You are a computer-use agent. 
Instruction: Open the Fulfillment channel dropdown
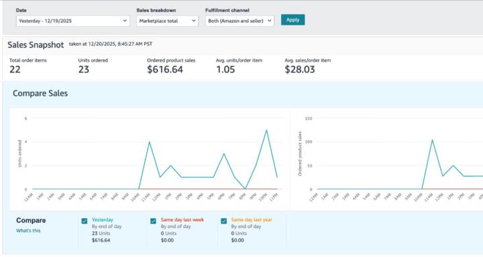[x=239, y=21]
